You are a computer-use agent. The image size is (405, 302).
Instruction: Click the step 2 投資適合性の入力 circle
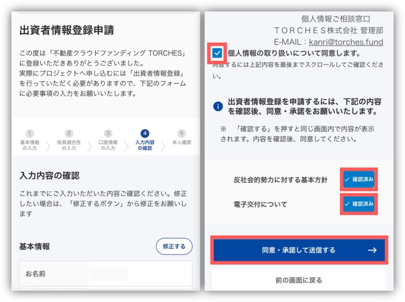coord(69,133)
